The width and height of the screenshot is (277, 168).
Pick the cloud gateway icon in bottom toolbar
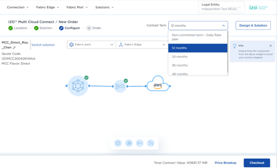point(140,143)
